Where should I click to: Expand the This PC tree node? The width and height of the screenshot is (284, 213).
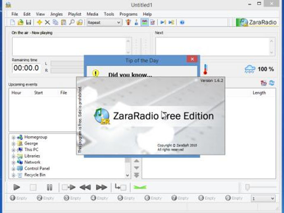(x=14, y=150)
